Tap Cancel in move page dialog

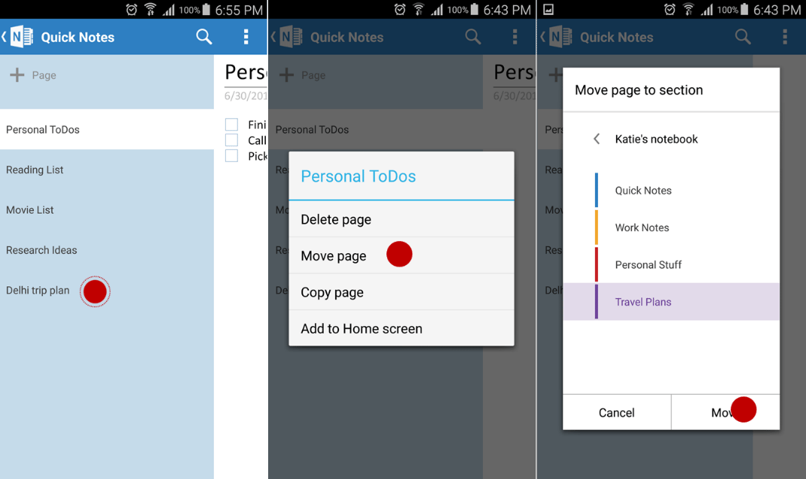tap(617, 412)
